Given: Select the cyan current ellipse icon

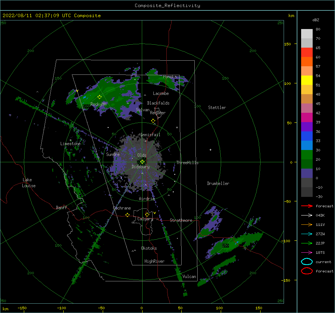Looking at the screenshot, I should point(307,262).
